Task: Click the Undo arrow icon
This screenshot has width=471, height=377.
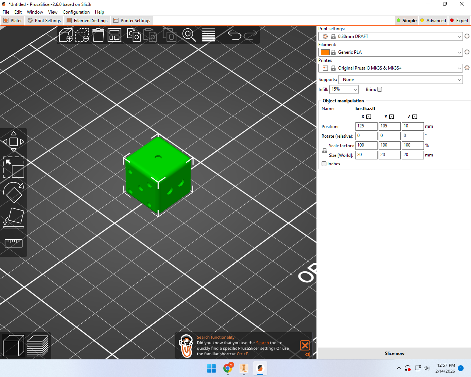Action: (x=234, y=35)
